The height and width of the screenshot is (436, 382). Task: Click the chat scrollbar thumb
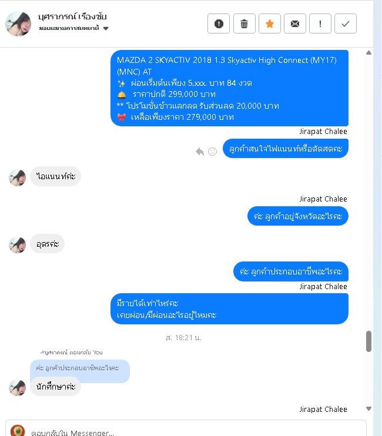point(368,341)
